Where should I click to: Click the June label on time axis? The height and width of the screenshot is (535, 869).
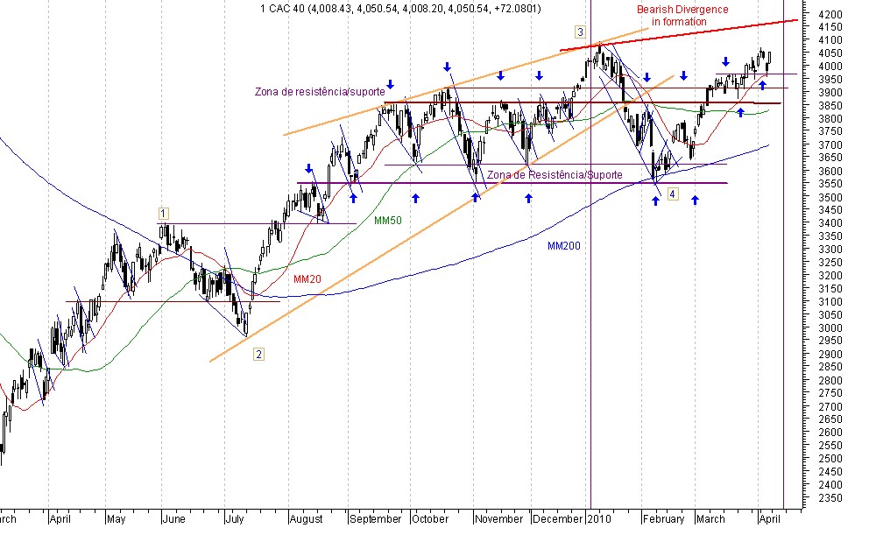(x=174, y=519)
